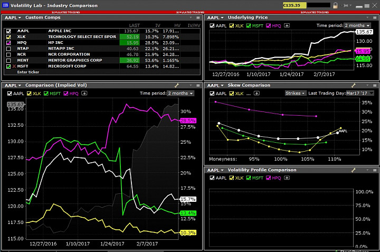Click the magenta 28.5% value tag on chart
380x252 pixels.
click(x=188, y=120)
